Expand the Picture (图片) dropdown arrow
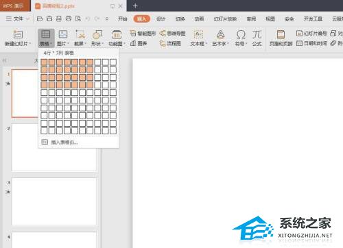 tap(68, 44)
